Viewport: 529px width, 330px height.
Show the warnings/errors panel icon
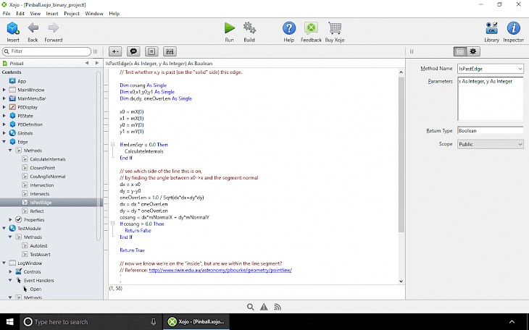coord(264,307)
